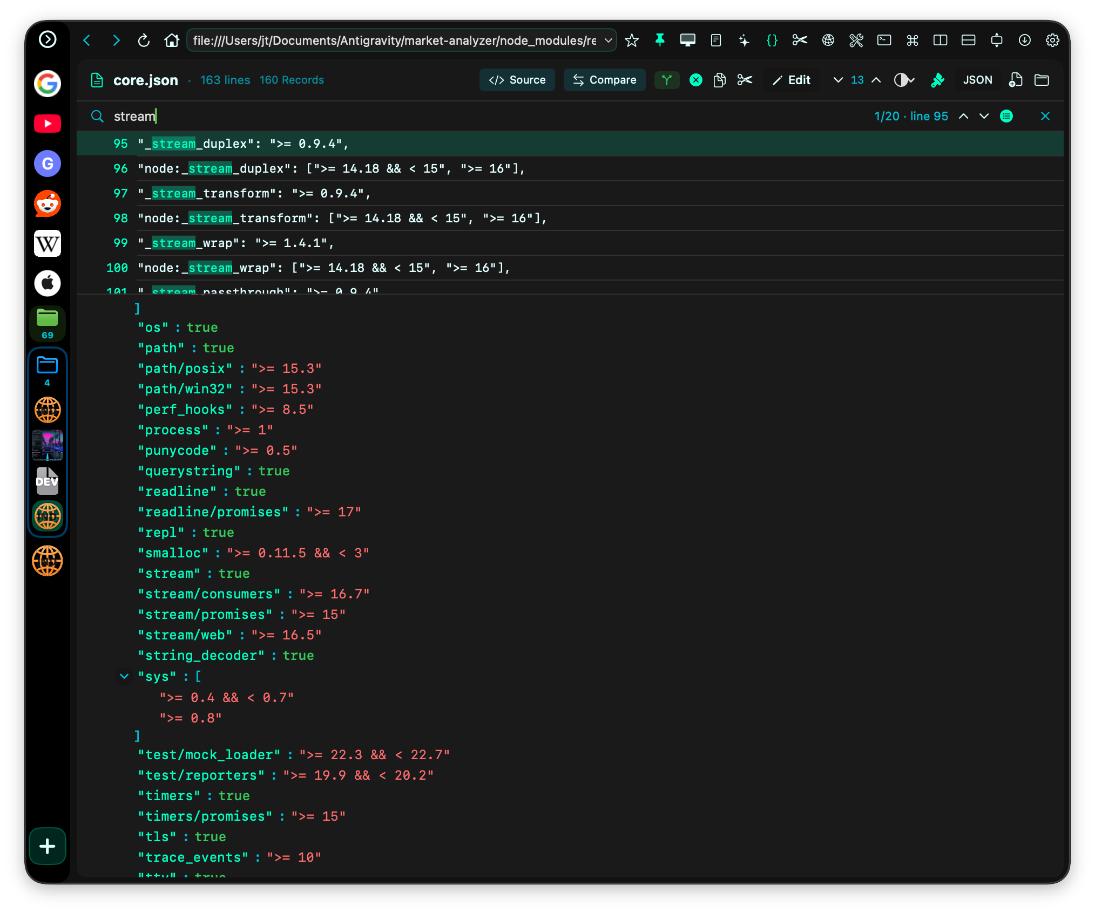Click the cut scissors icon in the core.json toolbar

coord(745,80)
